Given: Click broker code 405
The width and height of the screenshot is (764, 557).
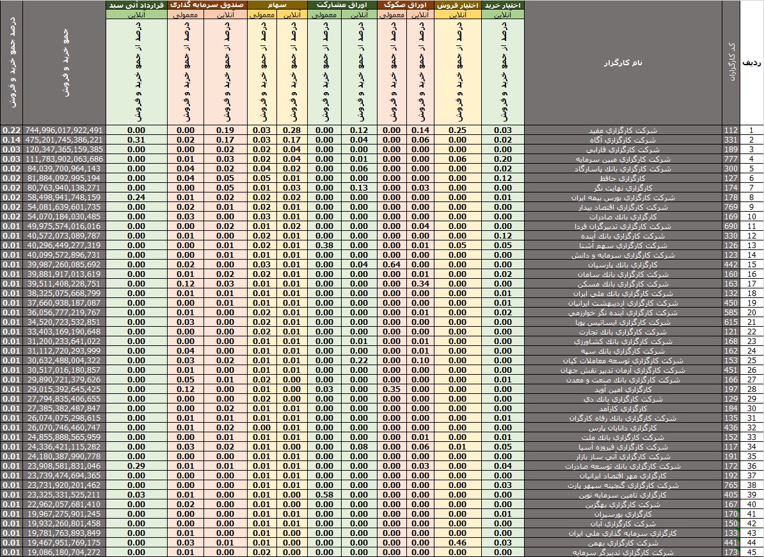Looking at the screenshot, I should (731, 495).
